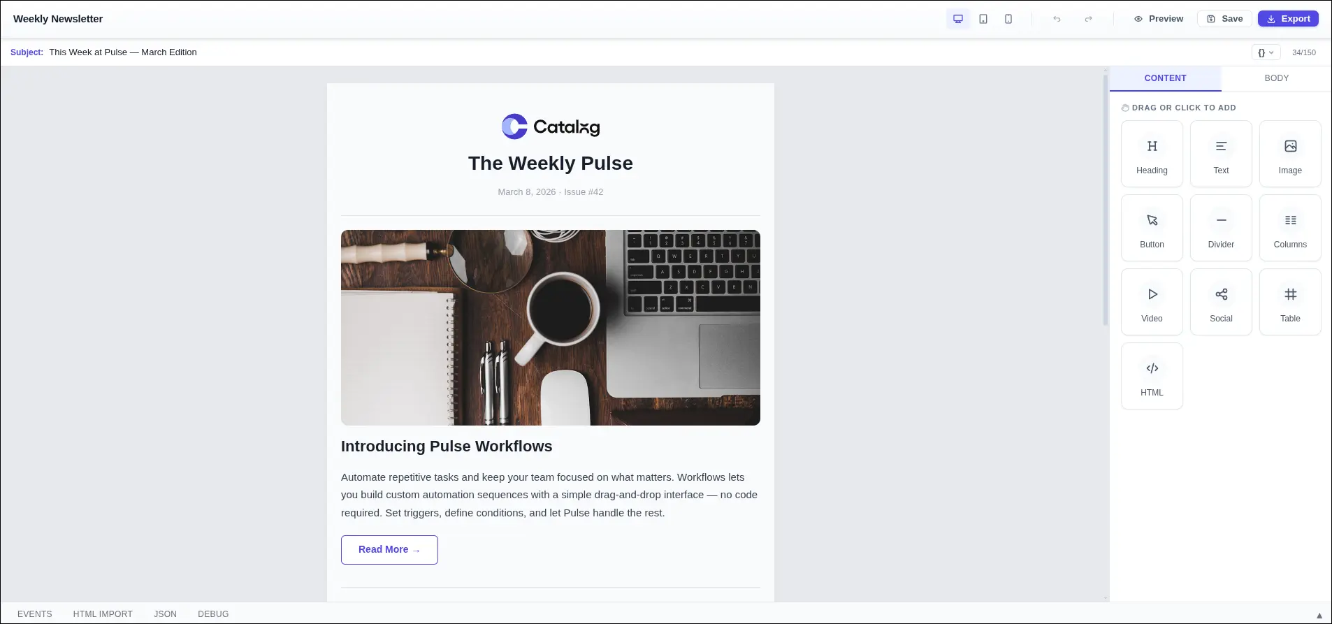The width and height of the screenshot is (1332, 624).
Task: Select the Catalog logo image
Action: coord(551,126)
